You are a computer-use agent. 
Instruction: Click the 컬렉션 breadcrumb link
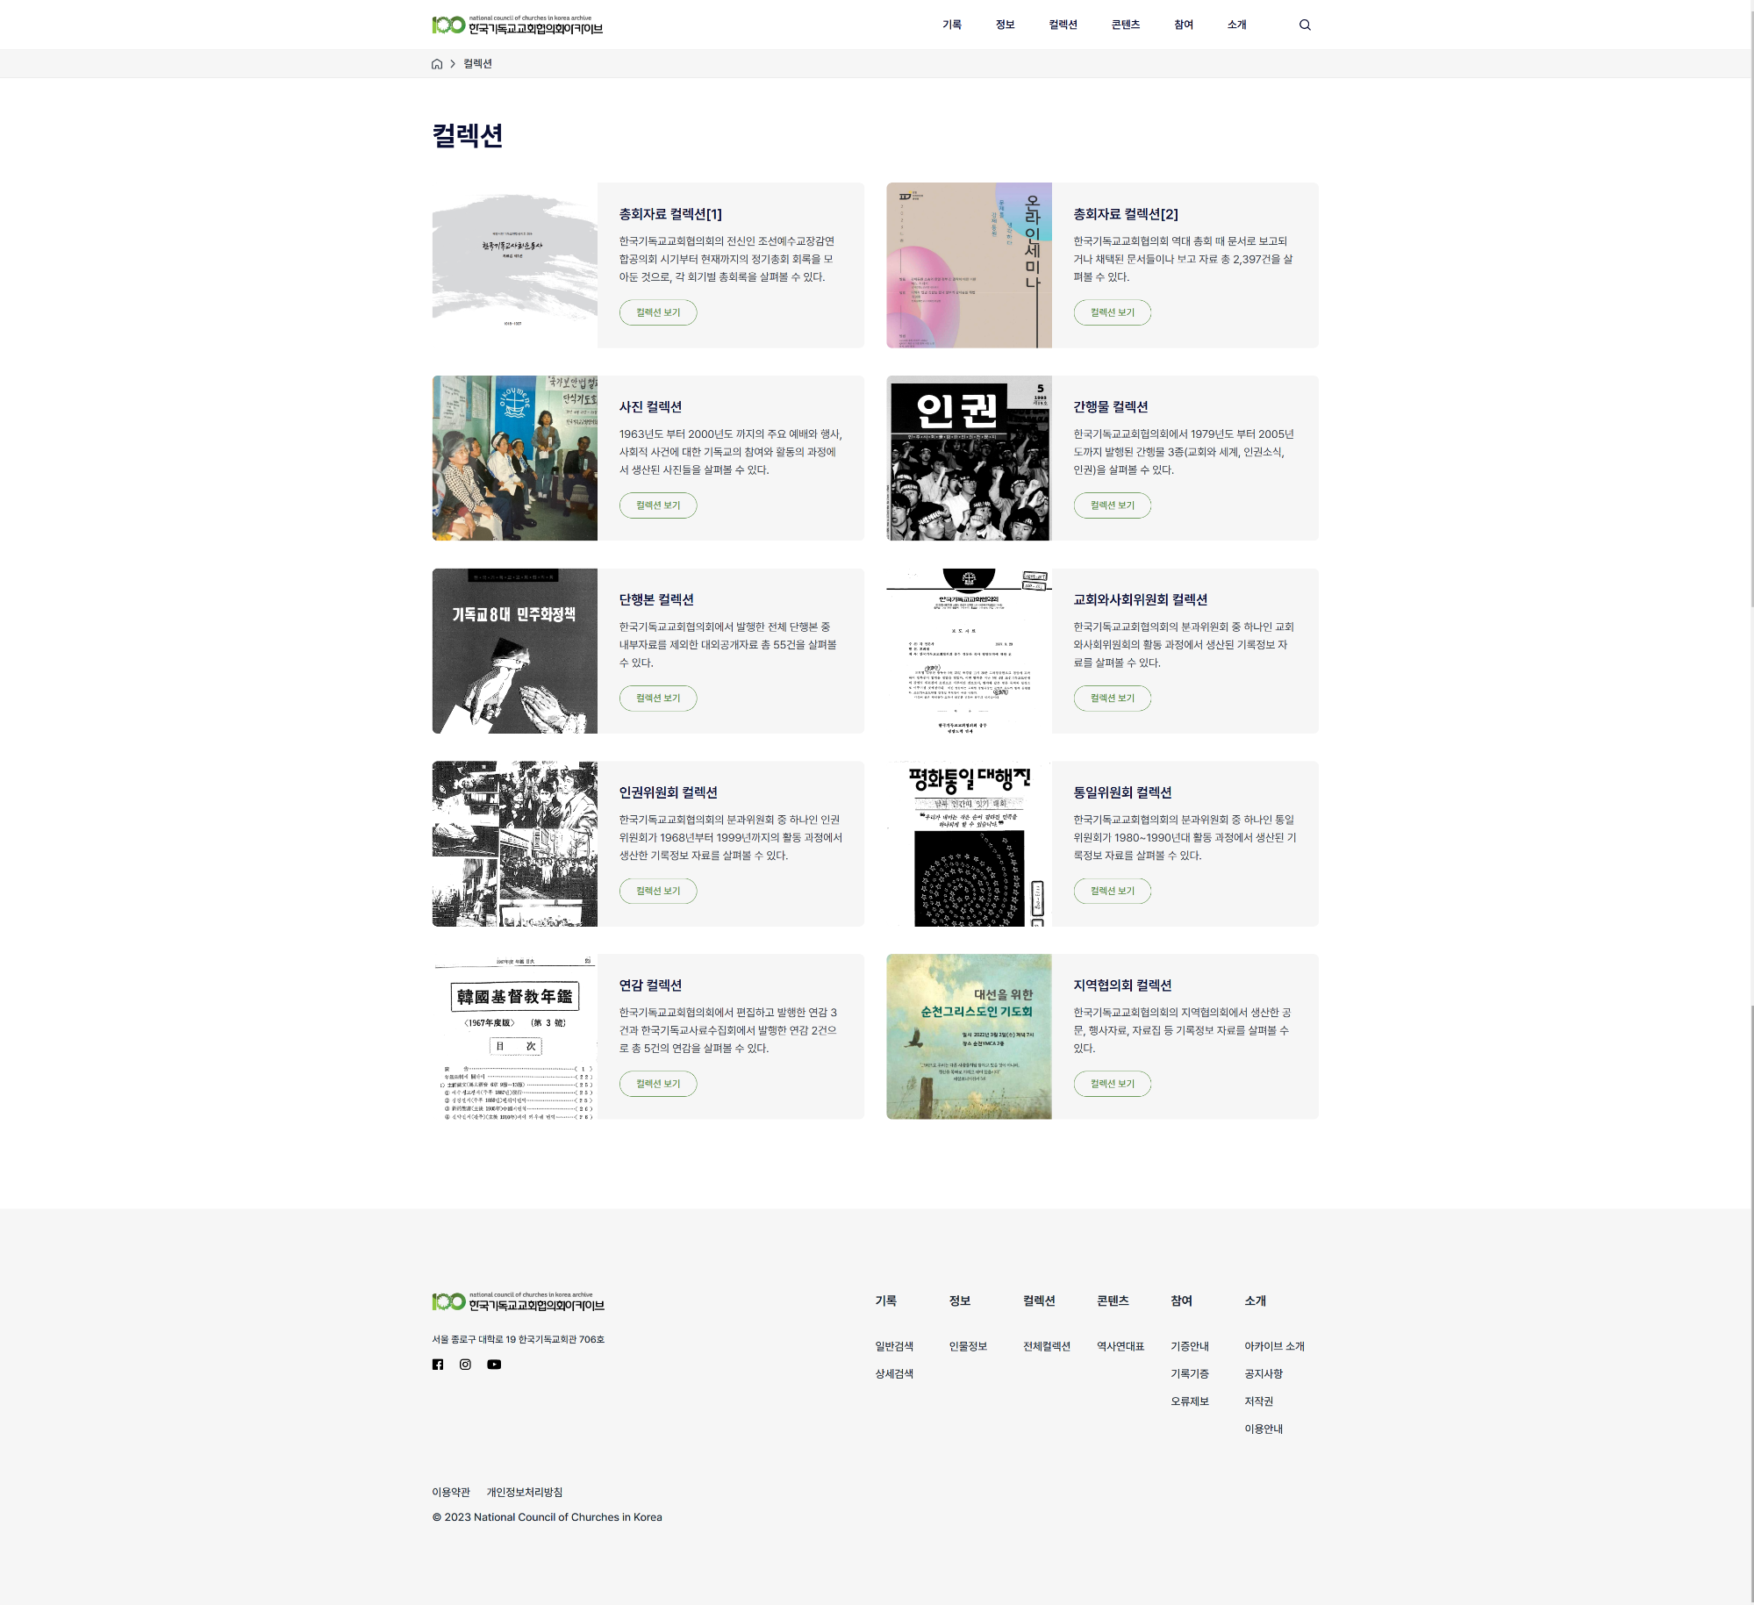[x=477, y=64]
